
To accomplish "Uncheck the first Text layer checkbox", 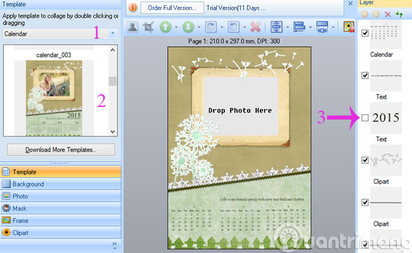I will click(365, 75).
